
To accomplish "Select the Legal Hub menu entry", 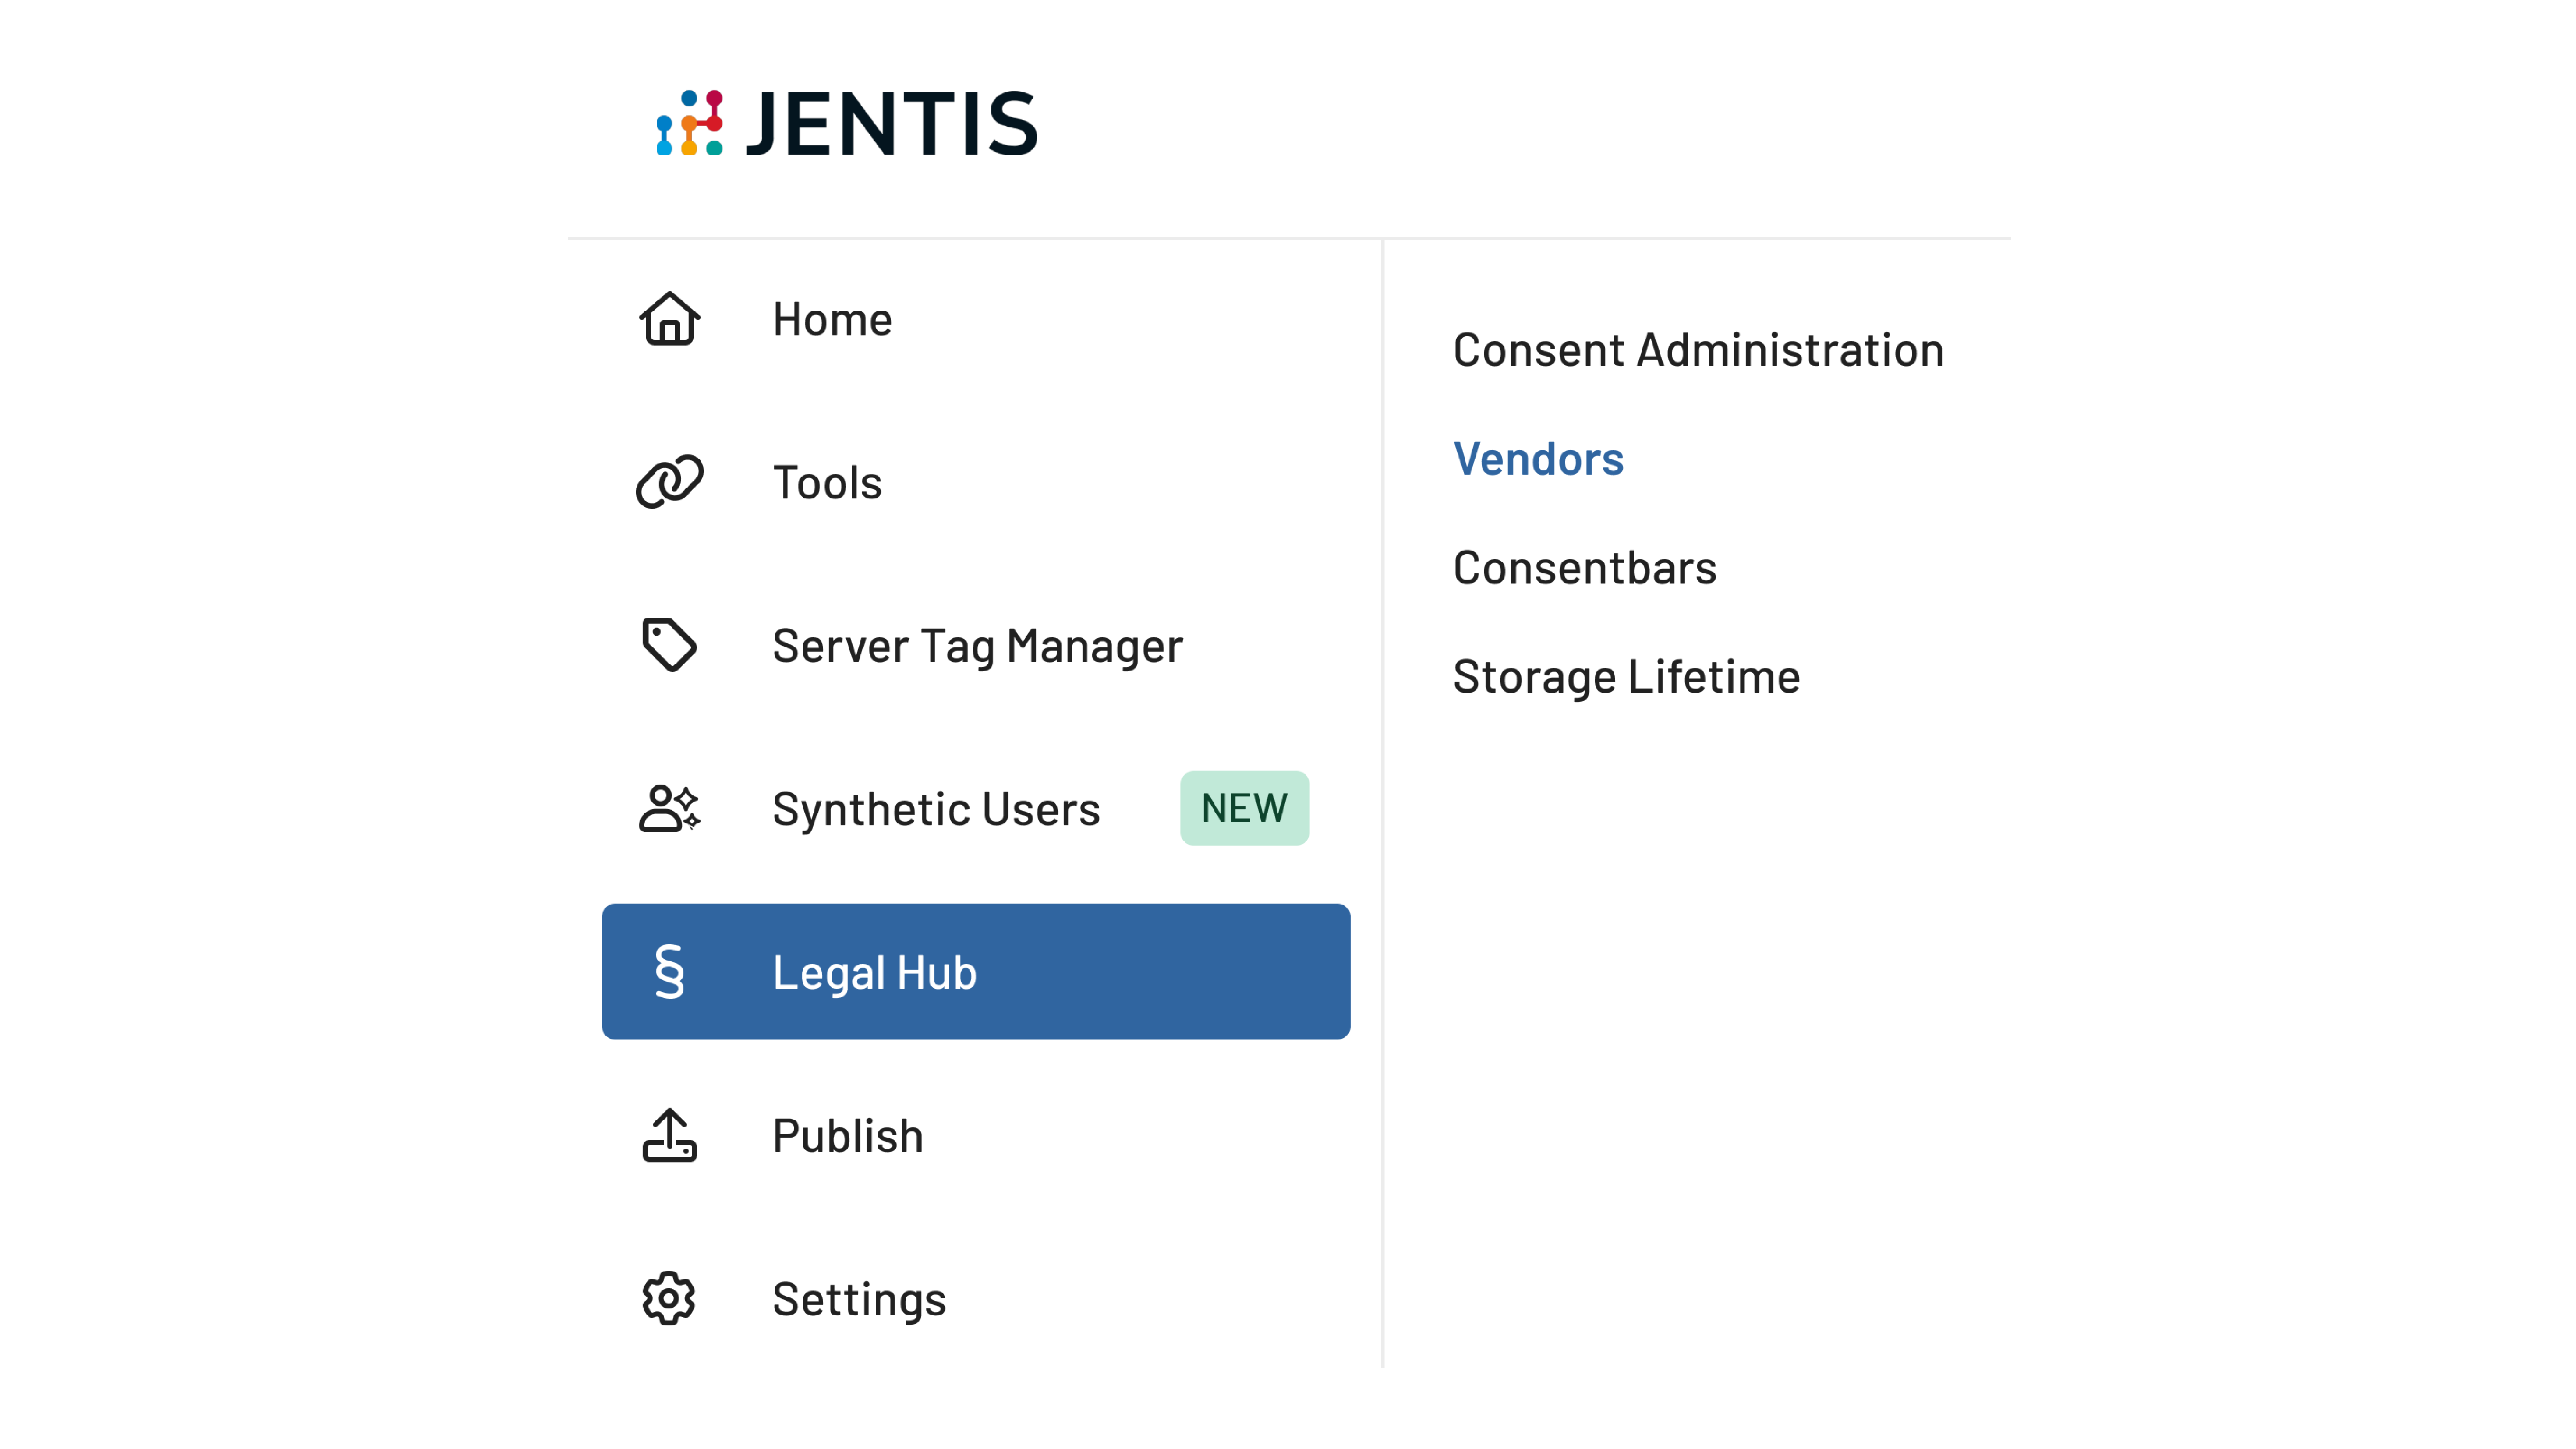I will coord(976,972).
